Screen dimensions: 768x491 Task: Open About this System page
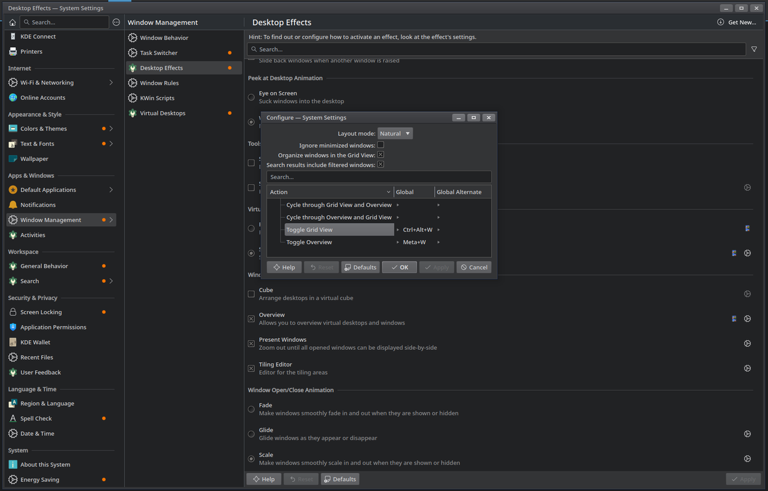[61, 465]
